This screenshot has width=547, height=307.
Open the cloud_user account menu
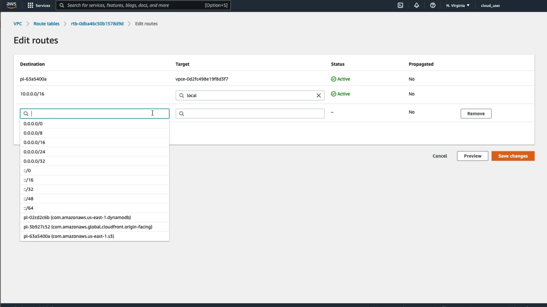point(490,5)
